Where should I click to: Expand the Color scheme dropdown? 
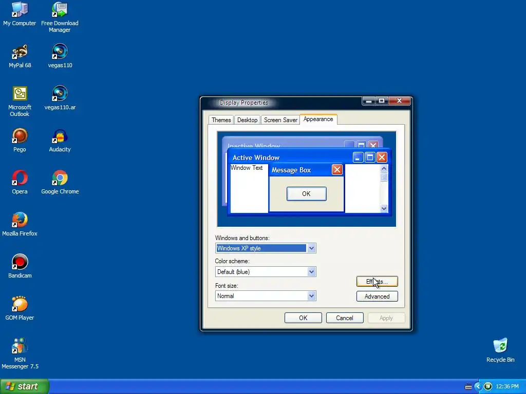[x=311, y=272]
